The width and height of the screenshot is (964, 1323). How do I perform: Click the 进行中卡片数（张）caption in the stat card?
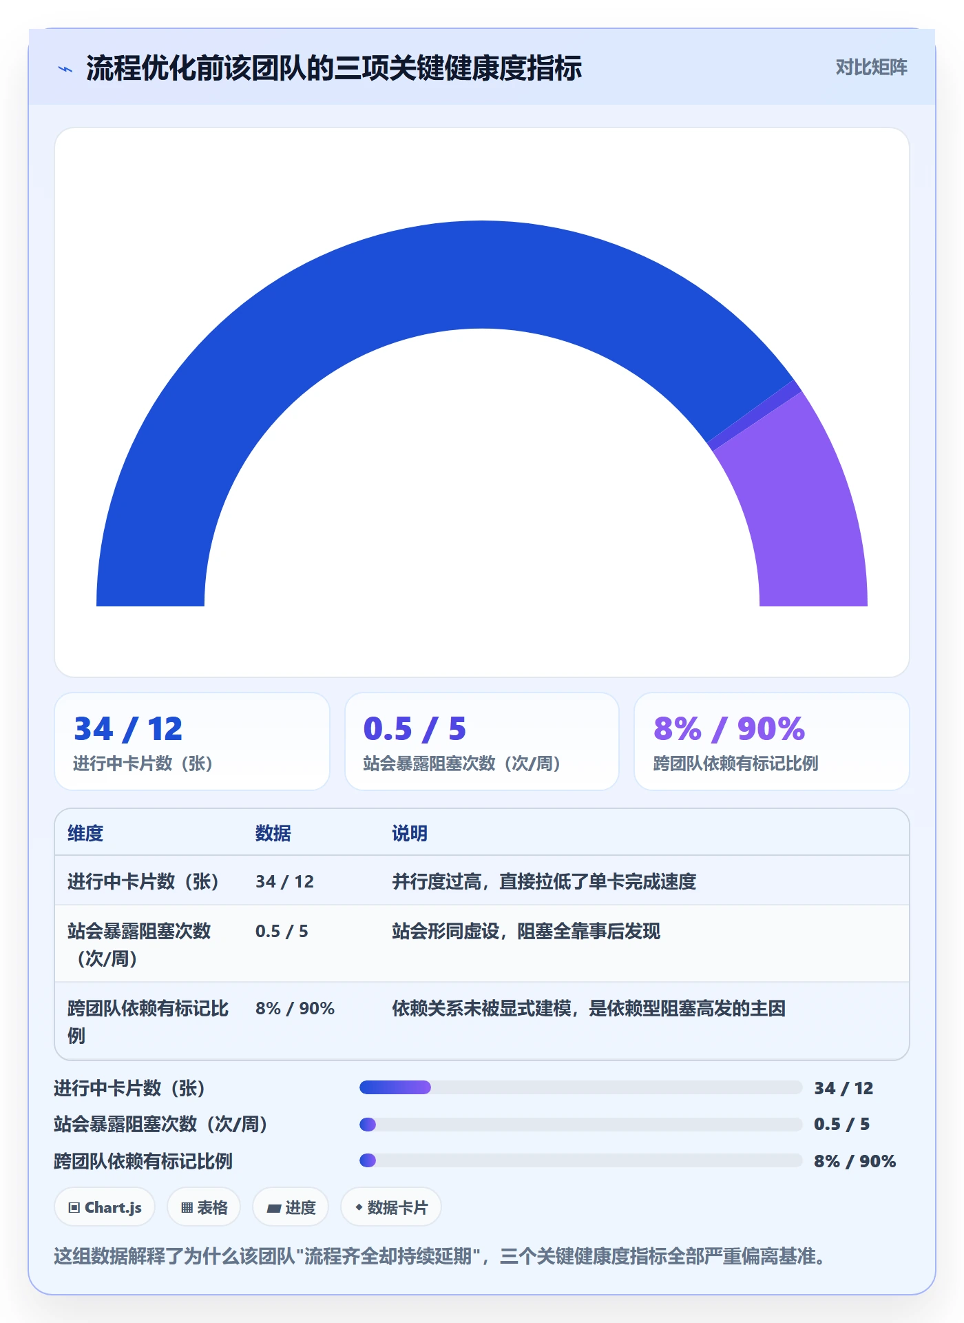(x=143, y=763)
